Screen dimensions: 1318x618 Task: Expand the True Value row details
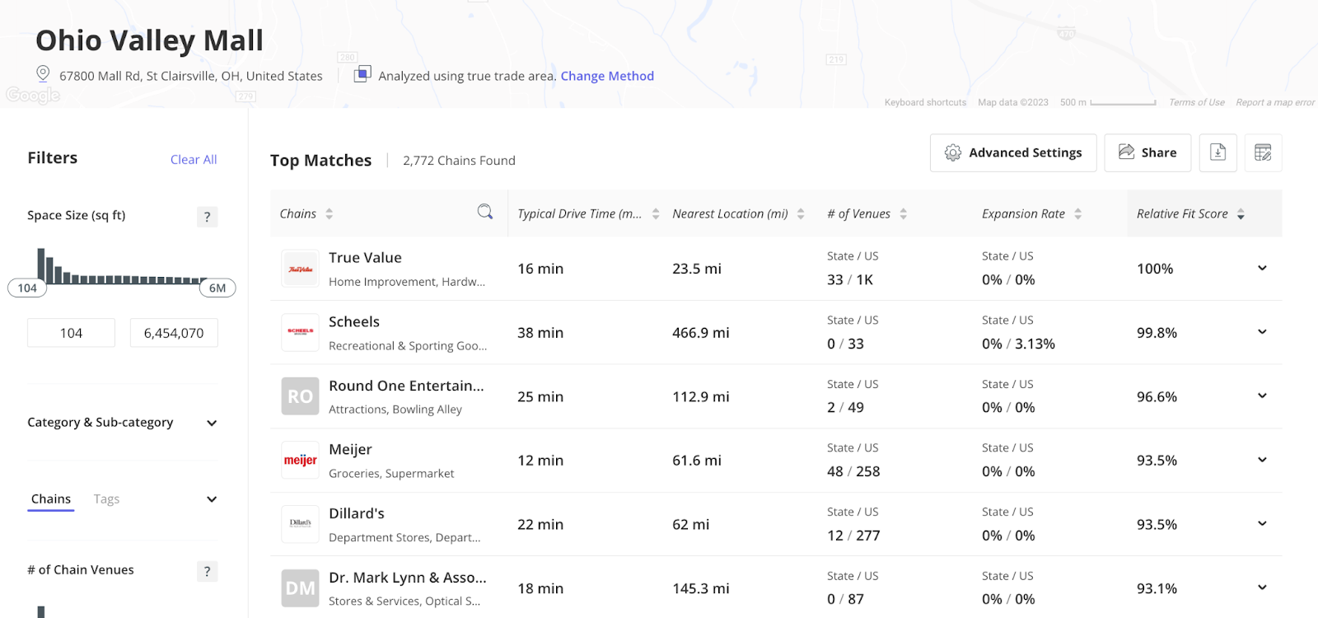point(1262,269)
